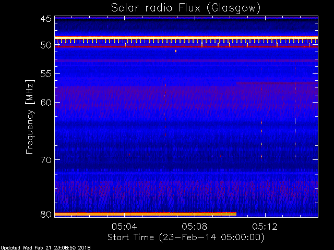The height and width of the screenshot is (250, 334).
Task: Click the '50' frequency tick label
Action: 46,45
